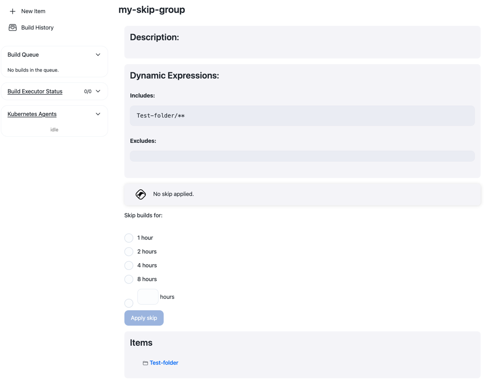
Task: Open the Build Executor Status link
Action: coord(35,91)
